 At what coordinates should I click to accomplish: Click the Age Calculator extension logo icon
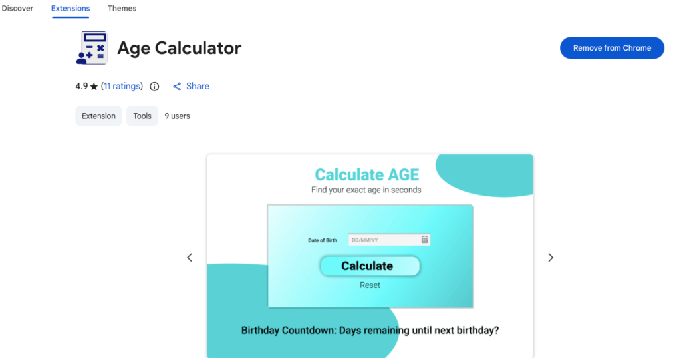coord(92,48)
